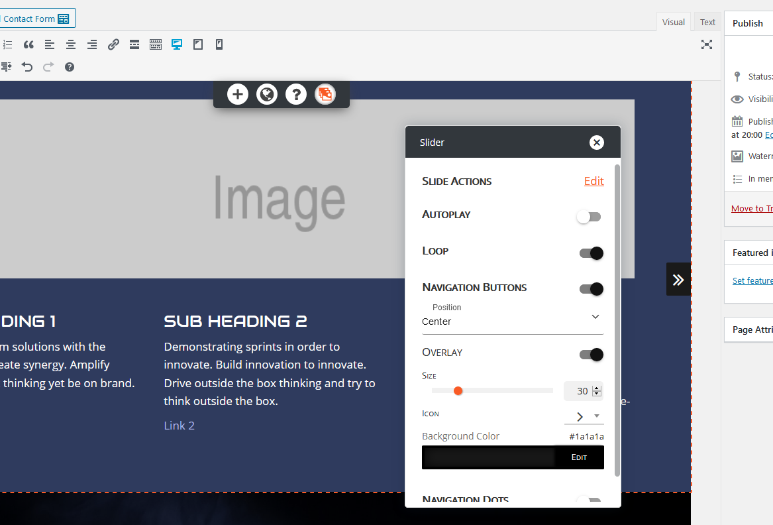
Task: Open the Icon selection dropdown
Action: point(584,416)
